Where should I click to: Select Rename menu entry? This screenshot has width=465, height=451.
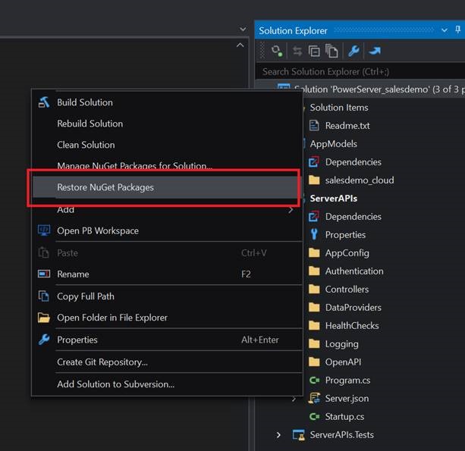coord(167,274)
